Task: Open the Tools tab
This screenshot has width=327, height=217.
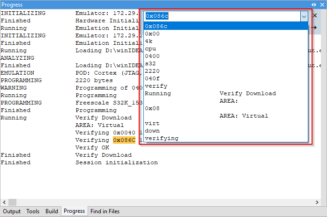Action: (33, 211)
